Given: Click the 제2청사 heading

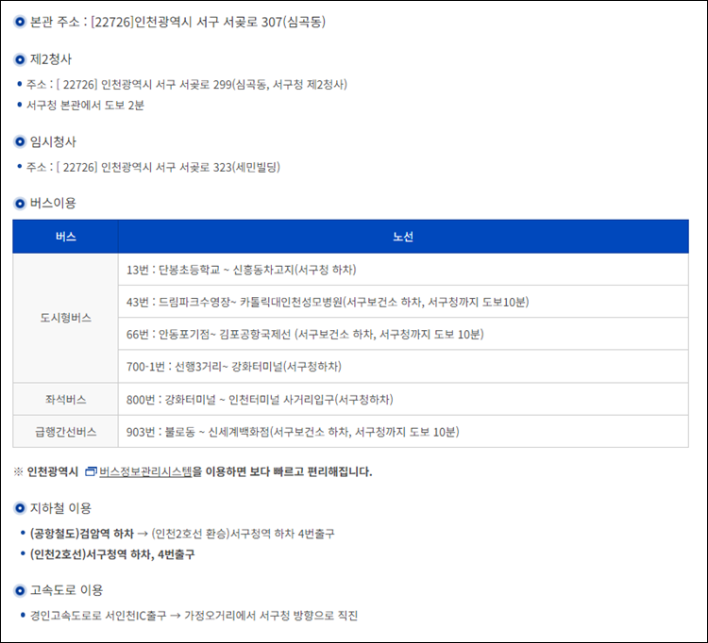Looking at the screenshot, I should click(51, 59).
